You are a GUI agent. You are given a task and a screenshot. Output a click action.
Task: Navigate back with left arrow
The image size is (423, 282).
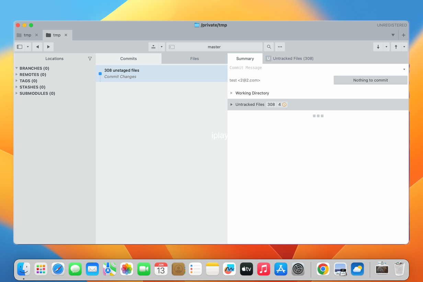[37, 47]
